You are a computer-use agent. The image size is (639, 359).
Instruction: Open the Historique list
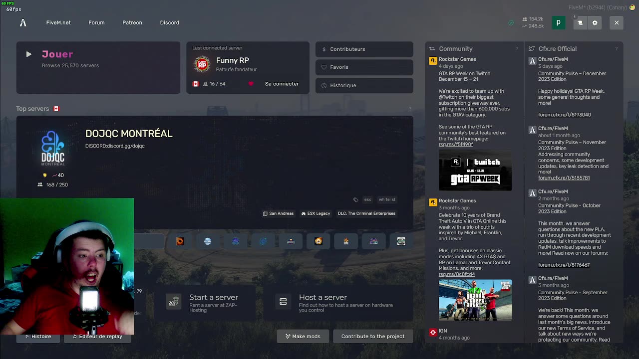click(364, 85)
